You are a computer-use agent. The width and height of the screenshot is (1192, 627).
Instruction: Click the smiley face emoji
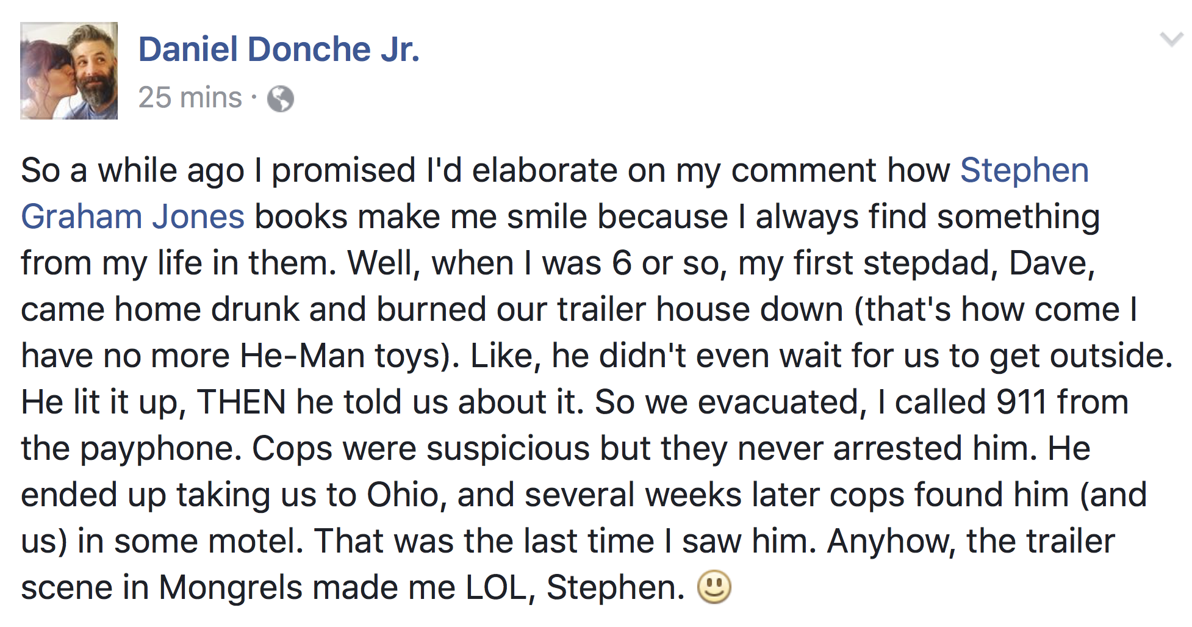point(714,587)
